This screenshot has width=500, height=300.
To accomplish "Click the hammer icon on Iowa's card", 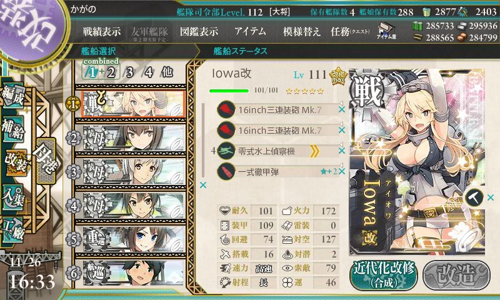I will (474, 197).
